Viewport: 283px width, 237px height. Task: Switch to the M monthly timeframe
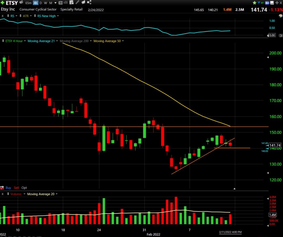(x=51, y=3)
